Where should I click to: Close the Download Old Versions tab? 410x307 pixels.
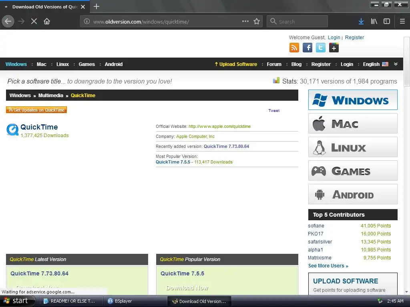point(83,7)
